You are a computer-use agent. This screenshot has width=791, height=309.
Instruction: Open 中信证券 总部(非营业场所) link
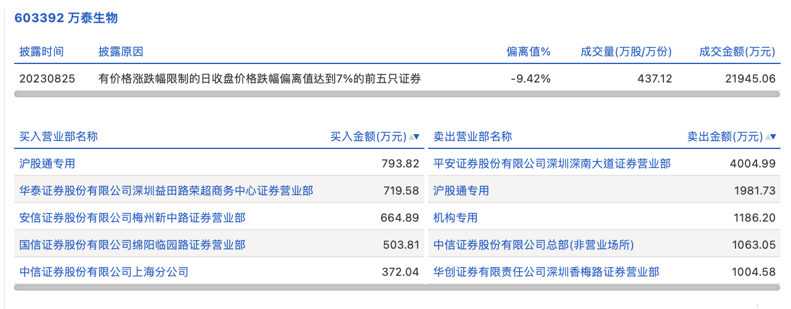[x=533, y=245]
